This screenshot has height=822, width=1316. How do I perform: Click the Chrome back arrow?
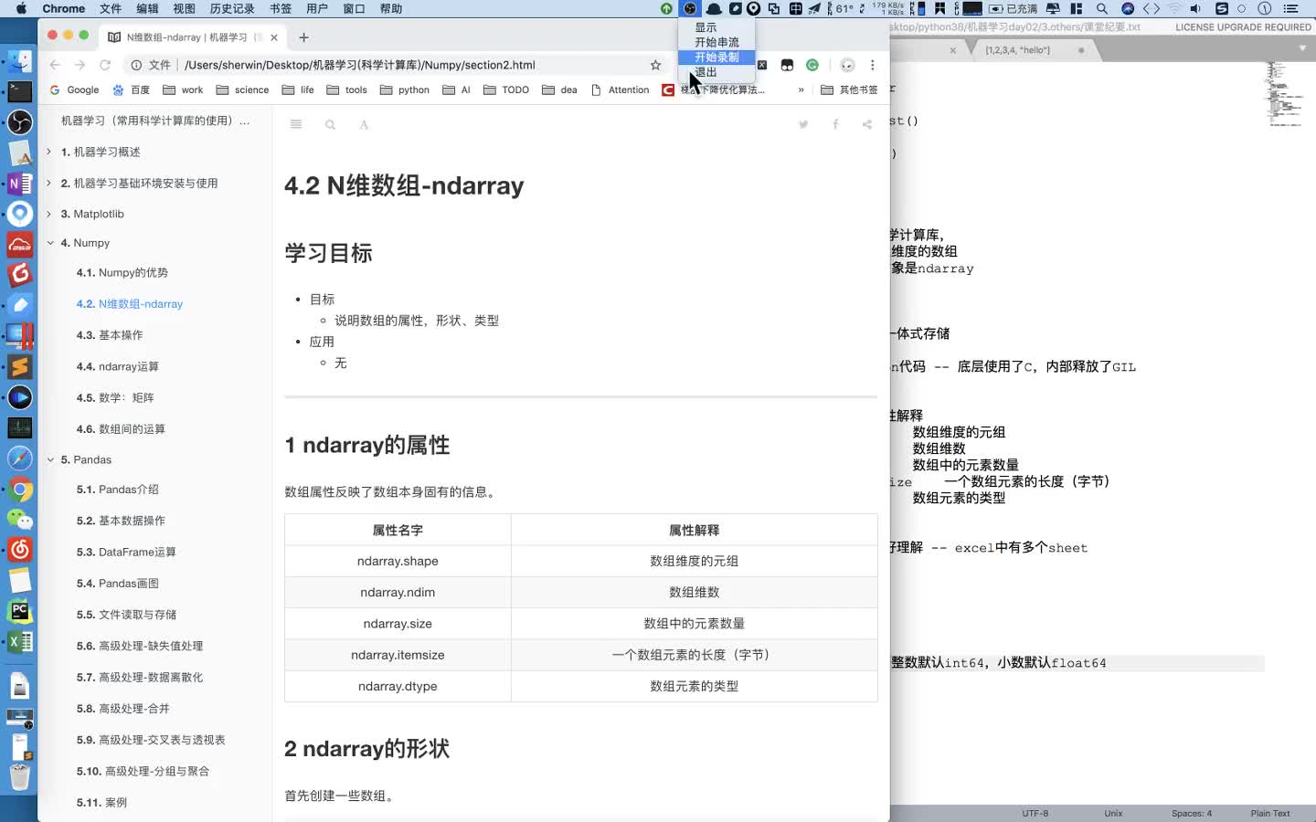click(x=55, y=65)
